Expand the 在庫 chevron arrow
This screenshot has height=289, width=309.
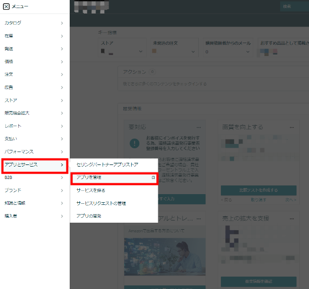coord(62,36)
